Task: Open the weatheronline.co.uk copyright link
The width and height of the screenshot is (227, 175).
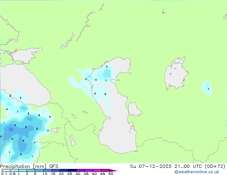Action: [x=197, y=172]
